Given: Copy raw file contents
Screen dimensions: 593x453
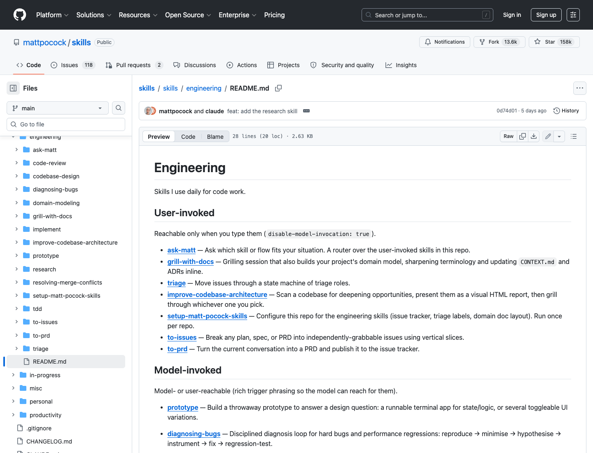Looking at the screenshot, I should [x=523, y=136].
